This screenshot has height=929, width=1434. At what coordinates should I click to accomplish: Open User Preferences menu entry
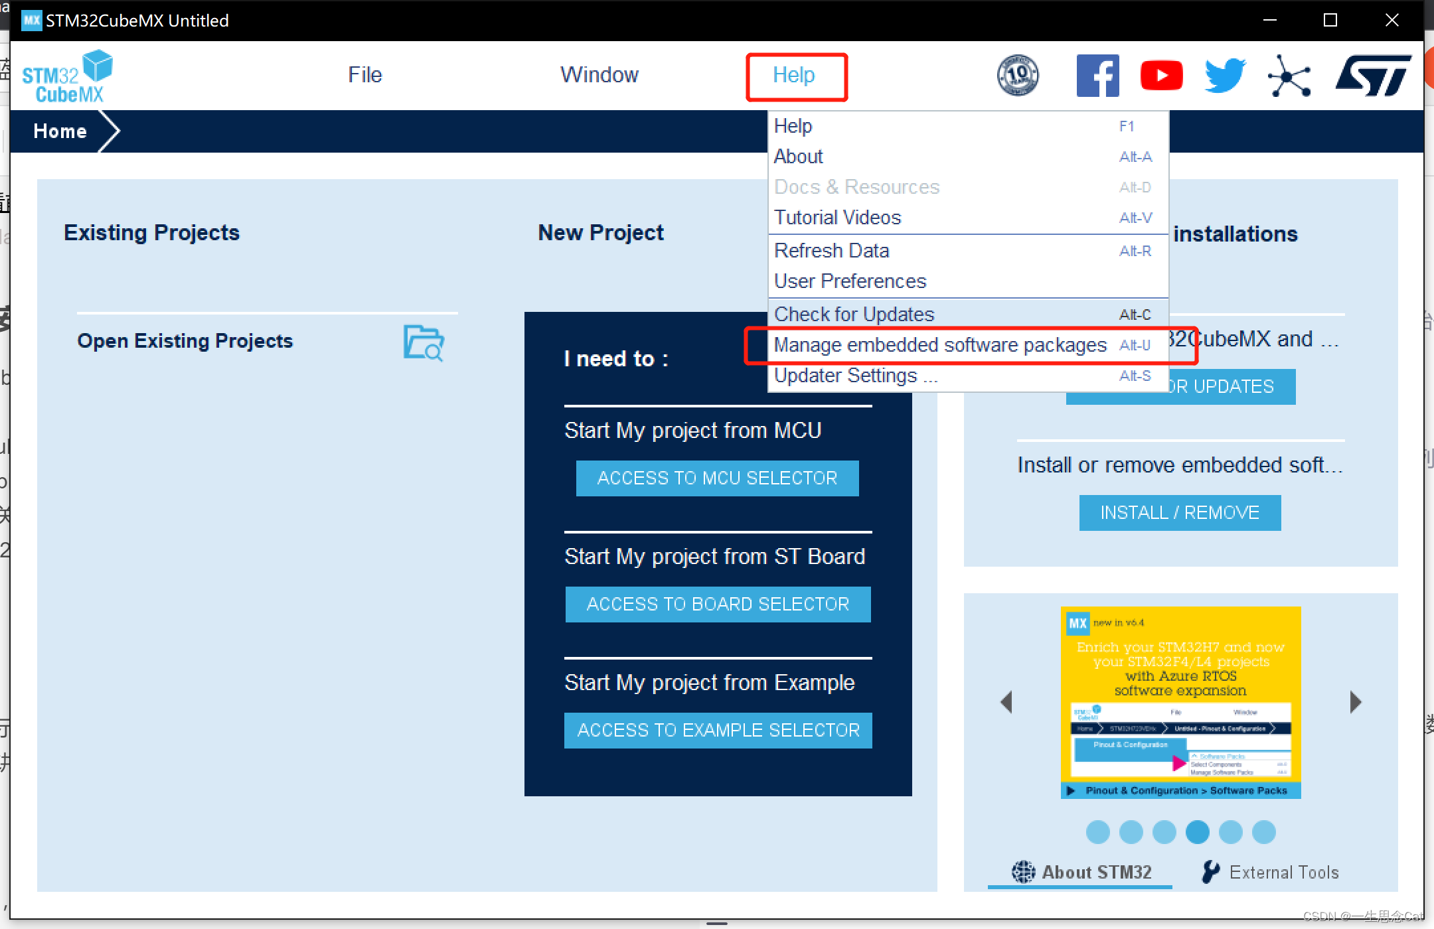click(968, 281)
